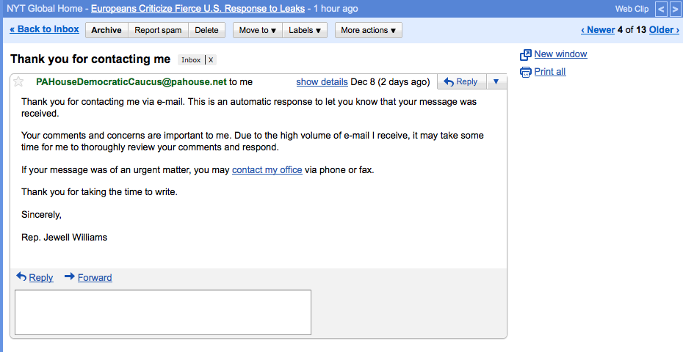Image resolution: width=683 pixels, height=352 pixels.
Task: Show next web clip arrow
Action: [675, 9]
